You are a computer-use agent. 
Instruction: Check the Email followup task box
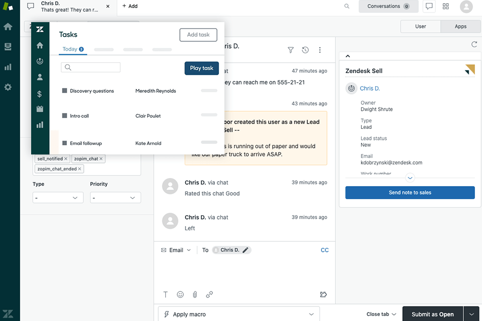65,143
